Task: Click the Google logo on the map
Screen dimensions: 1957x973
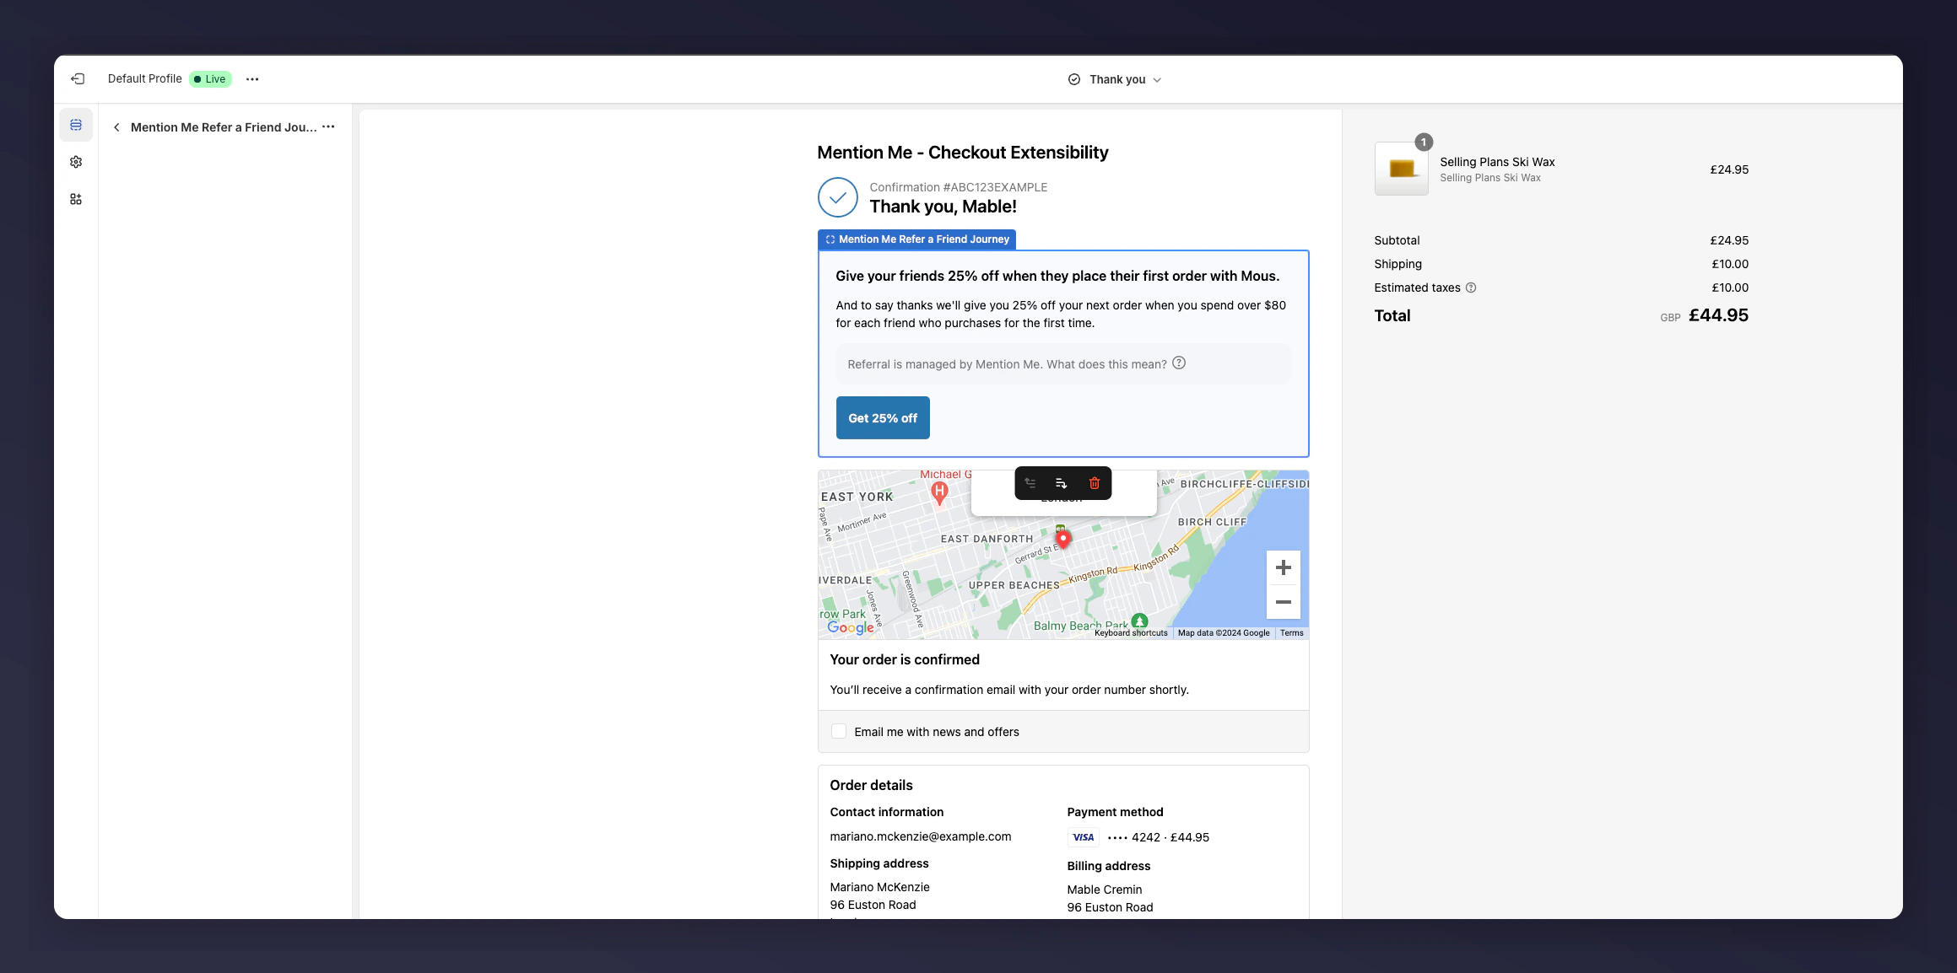Action: click(851, 628)
